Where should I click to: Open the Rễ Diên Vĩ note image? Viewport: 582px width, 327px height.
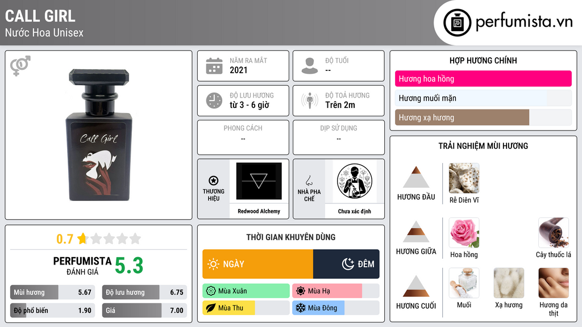[464, 178]
